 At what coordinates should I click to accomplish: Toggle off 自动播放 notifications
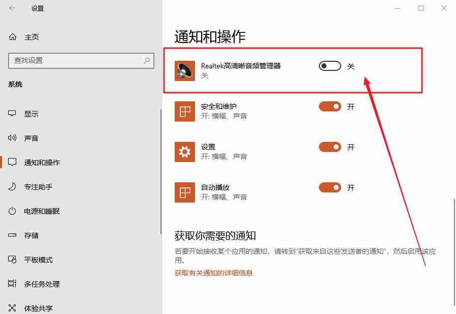pyautogui.click(x=330, y=187)
